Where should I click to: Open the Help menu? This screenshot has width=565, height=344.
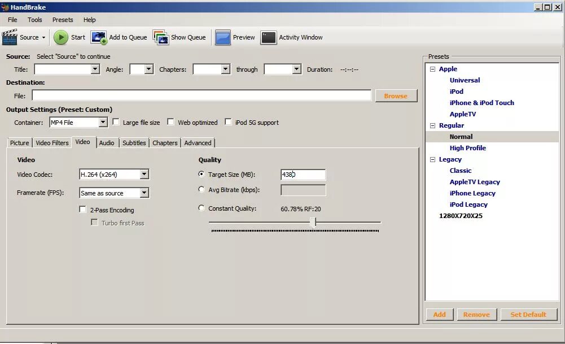[x=89, y=20]
